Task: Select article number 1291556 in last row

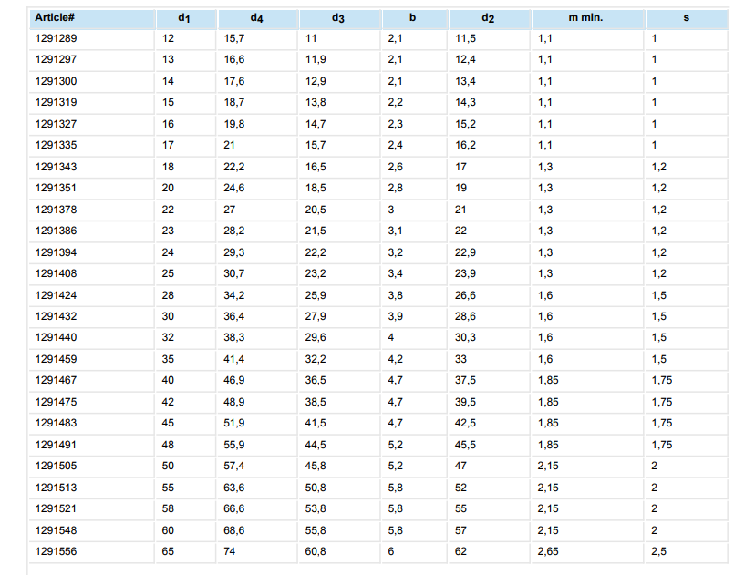Action: tap(56, 551)
